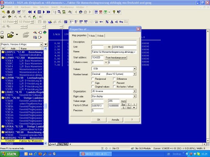Jump to last map with double-right arrows
Viewport: 210px width, 157px height.
[x=48, y=12]
